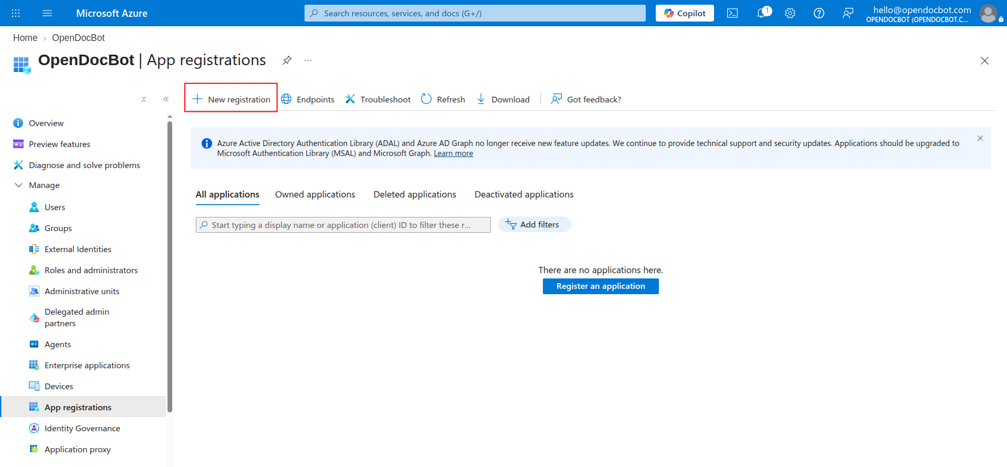Open the Azure apps grid launcher

[16, 13]
